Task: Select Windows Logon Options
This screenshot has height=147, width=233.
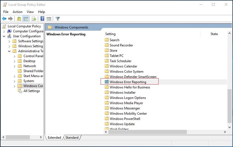Action: (128, 98)
